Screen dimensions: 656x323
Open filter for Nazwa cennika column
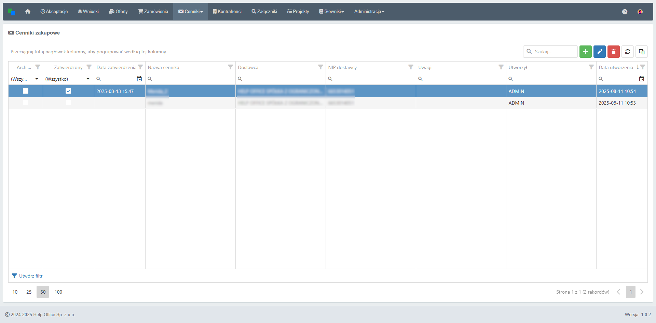[x=230, y=67]
